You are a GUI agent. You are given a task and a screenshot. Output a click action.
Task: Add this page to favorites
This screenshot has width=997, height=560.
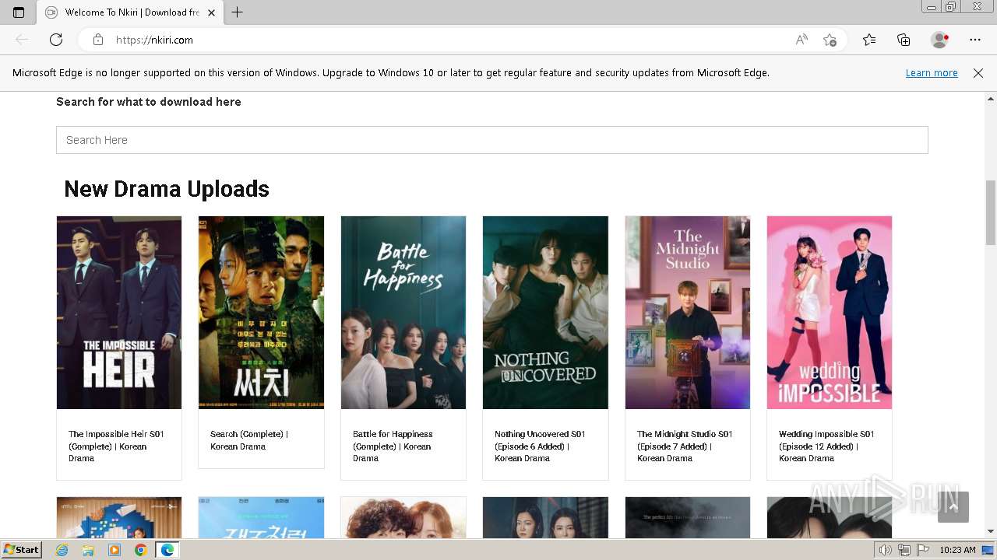coord(830,40)
